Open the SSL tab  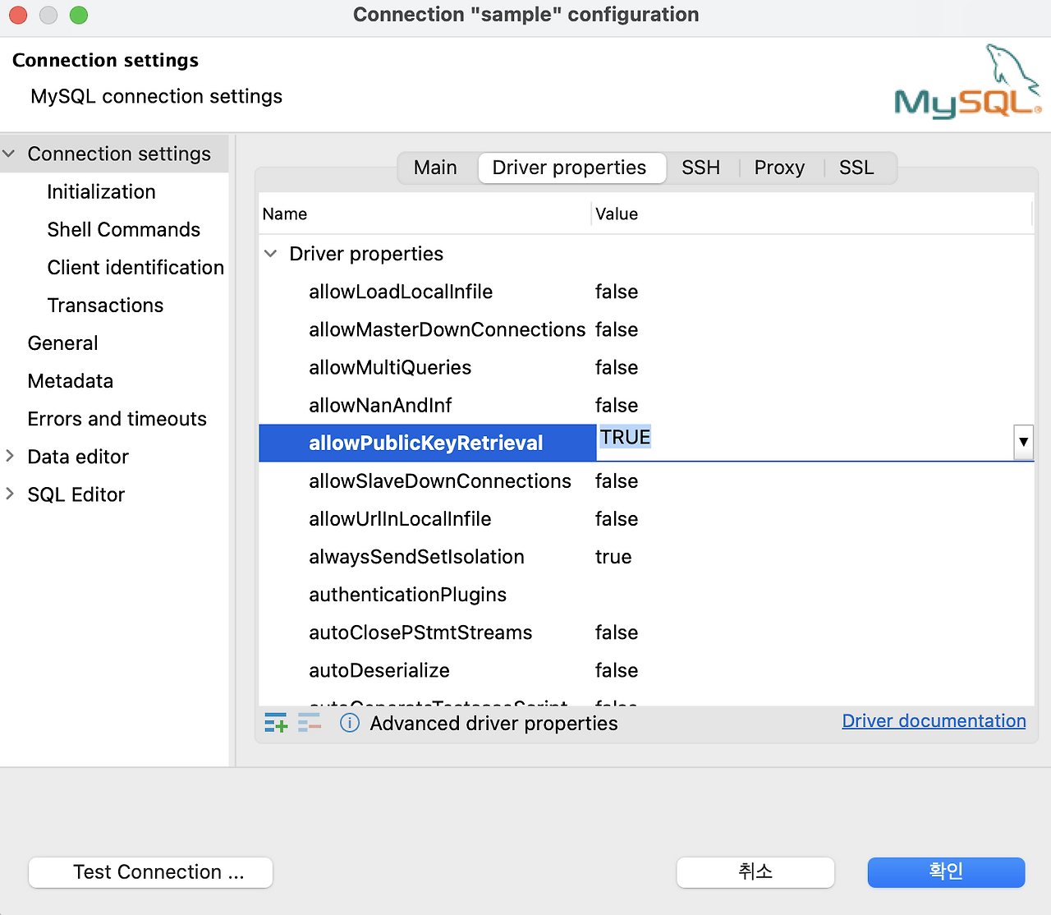pyautogui.click(x=856, y=168)
